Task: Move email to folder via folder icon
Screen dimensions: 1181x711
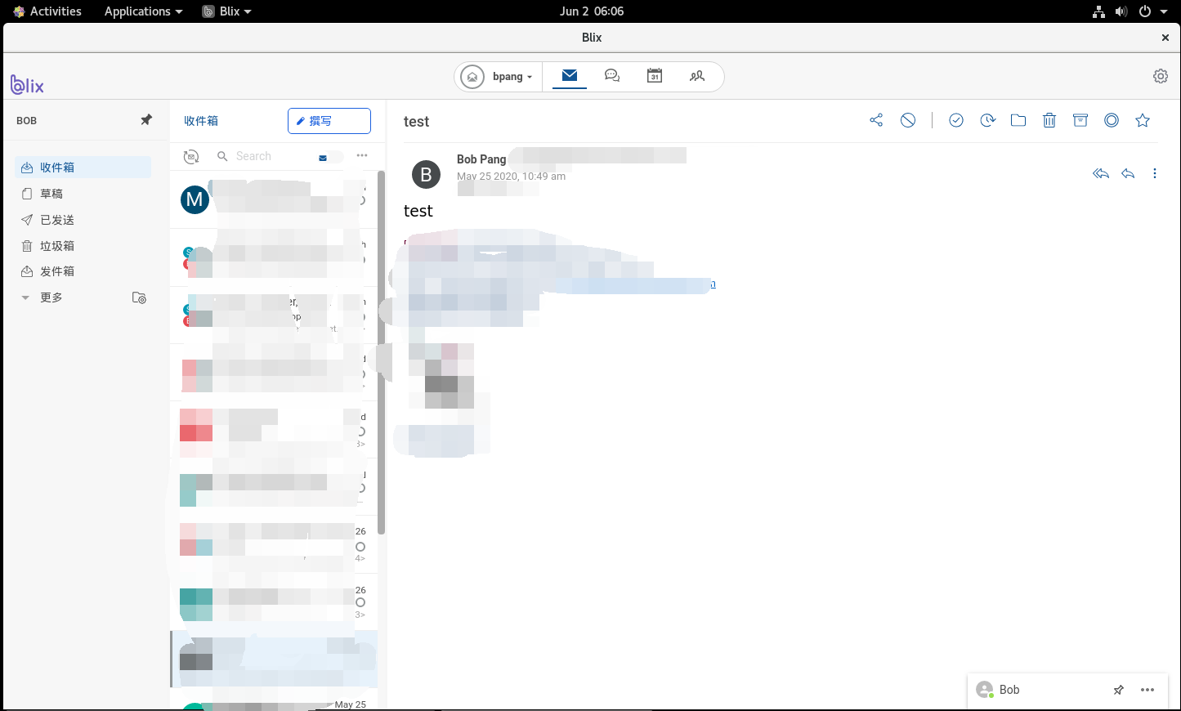Action: coord(1018,120)
